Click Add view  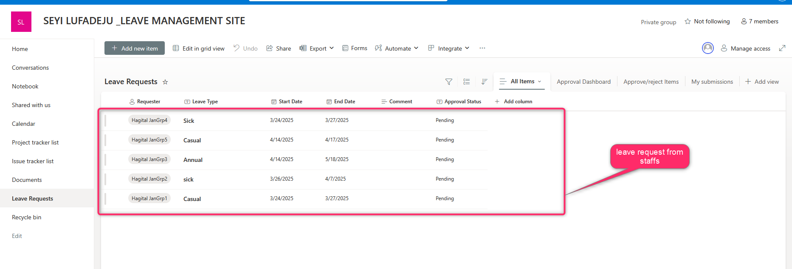coord(762,82)
